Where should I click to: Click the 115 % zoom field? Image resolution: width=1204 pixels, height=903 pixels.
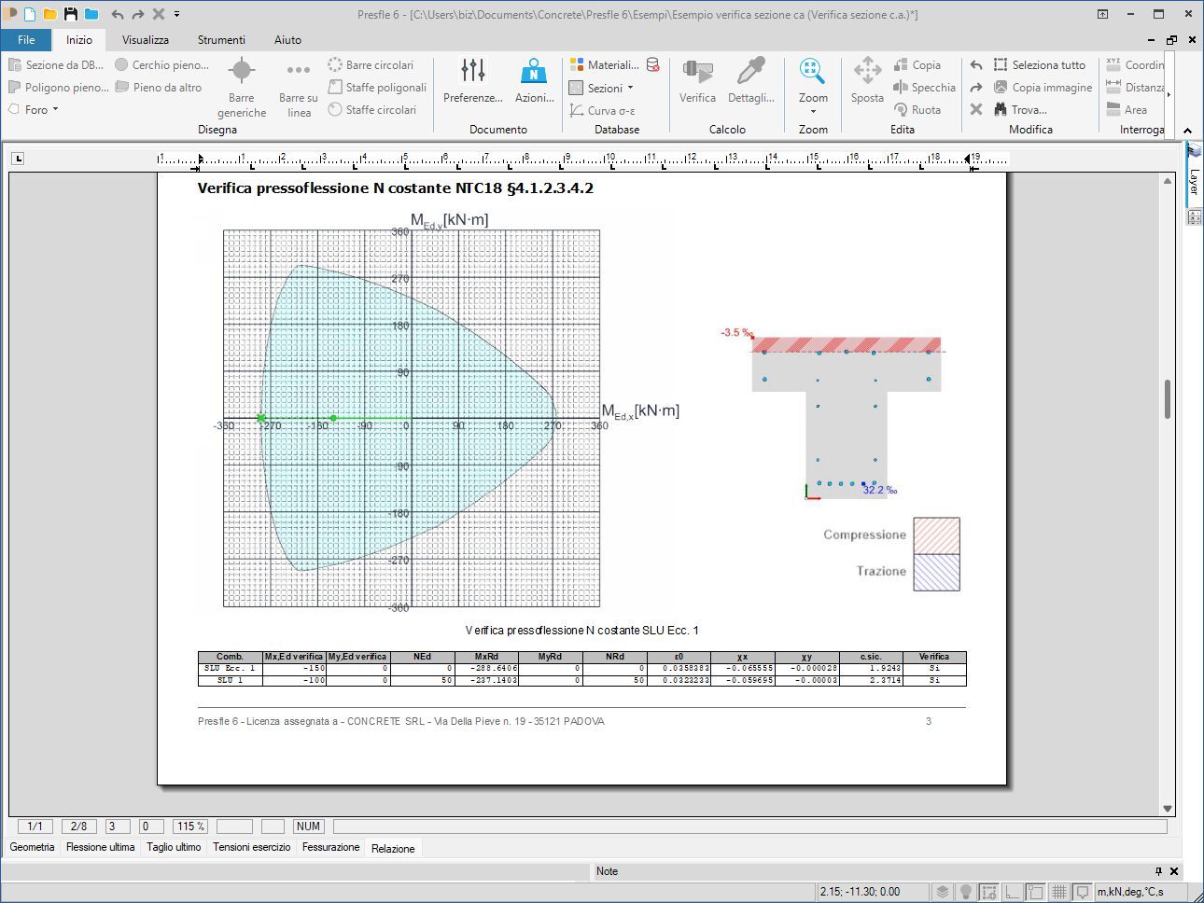pos(190,826)
